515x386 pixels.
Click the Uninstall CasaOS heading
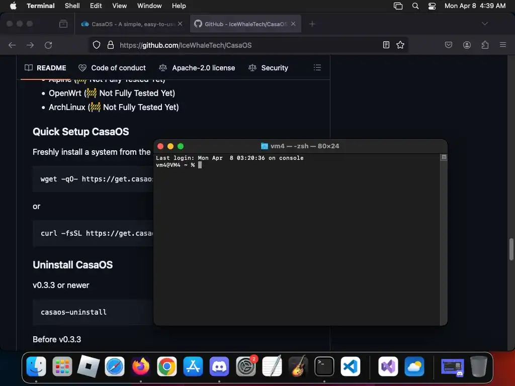pos(72,265)
